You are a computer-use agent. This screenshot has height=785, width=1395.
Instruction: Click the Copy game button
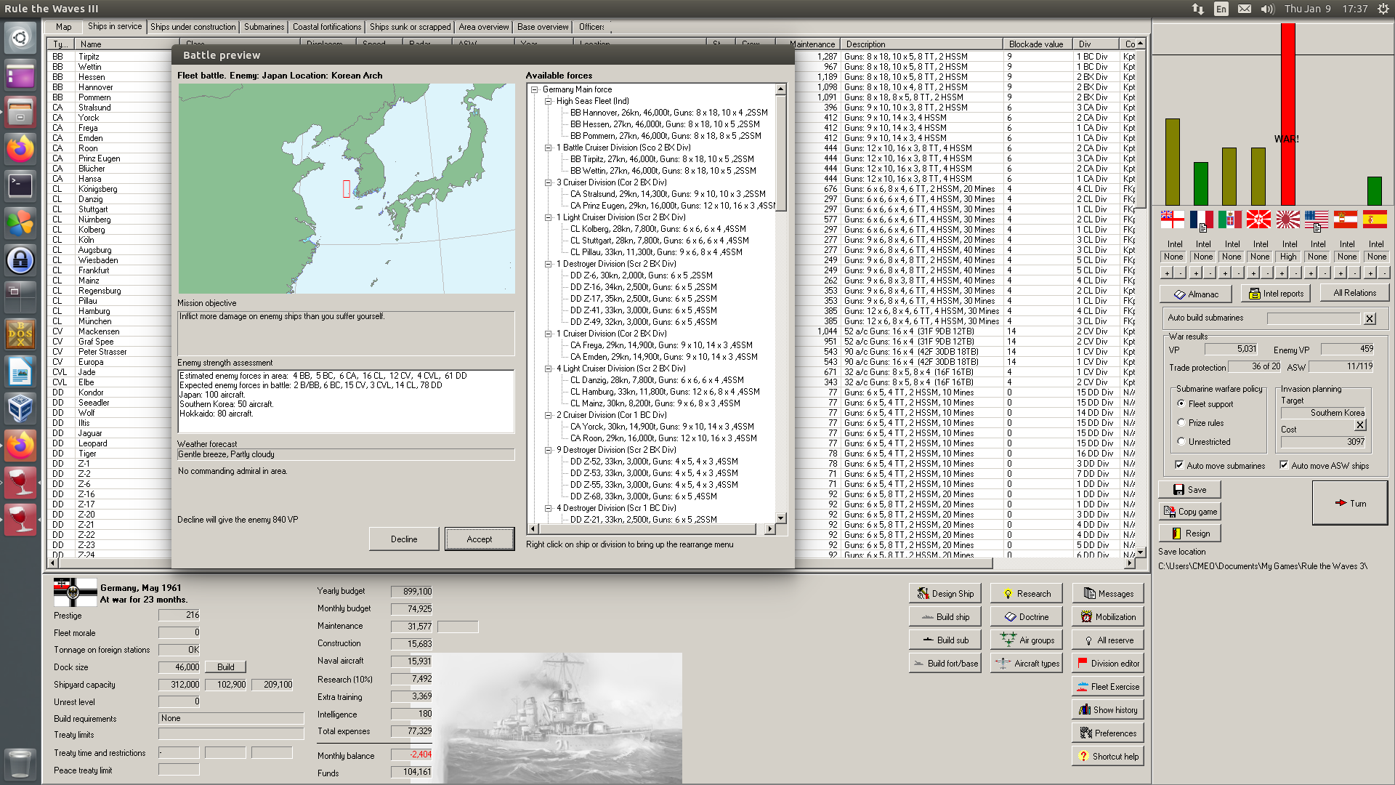click(1189, 511)
